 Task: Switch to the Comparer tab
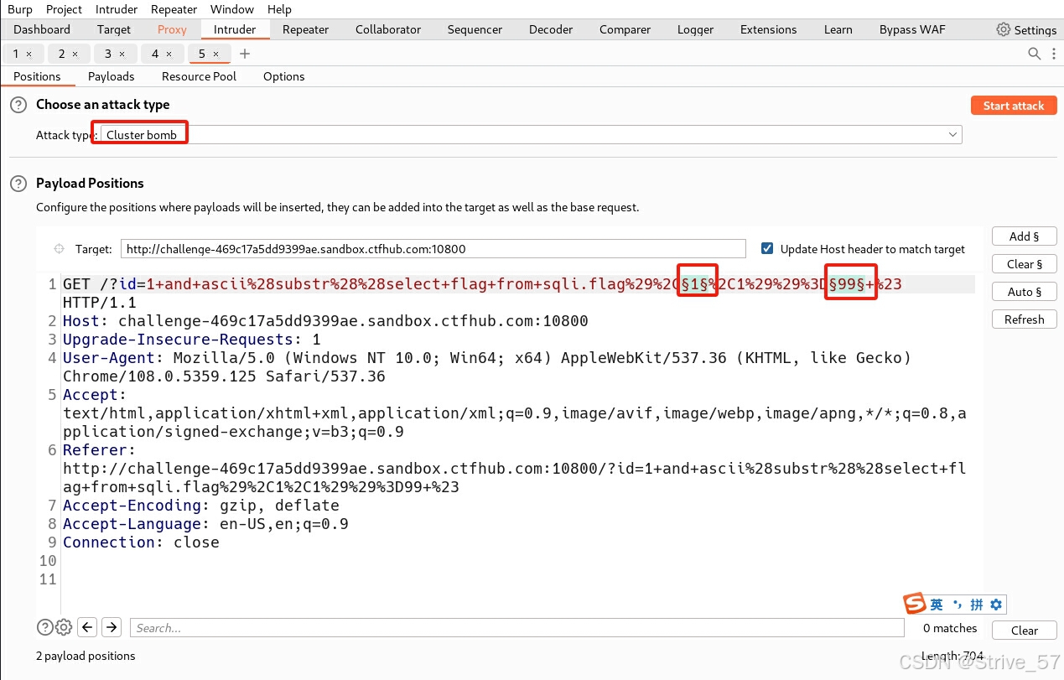[625, 29]
